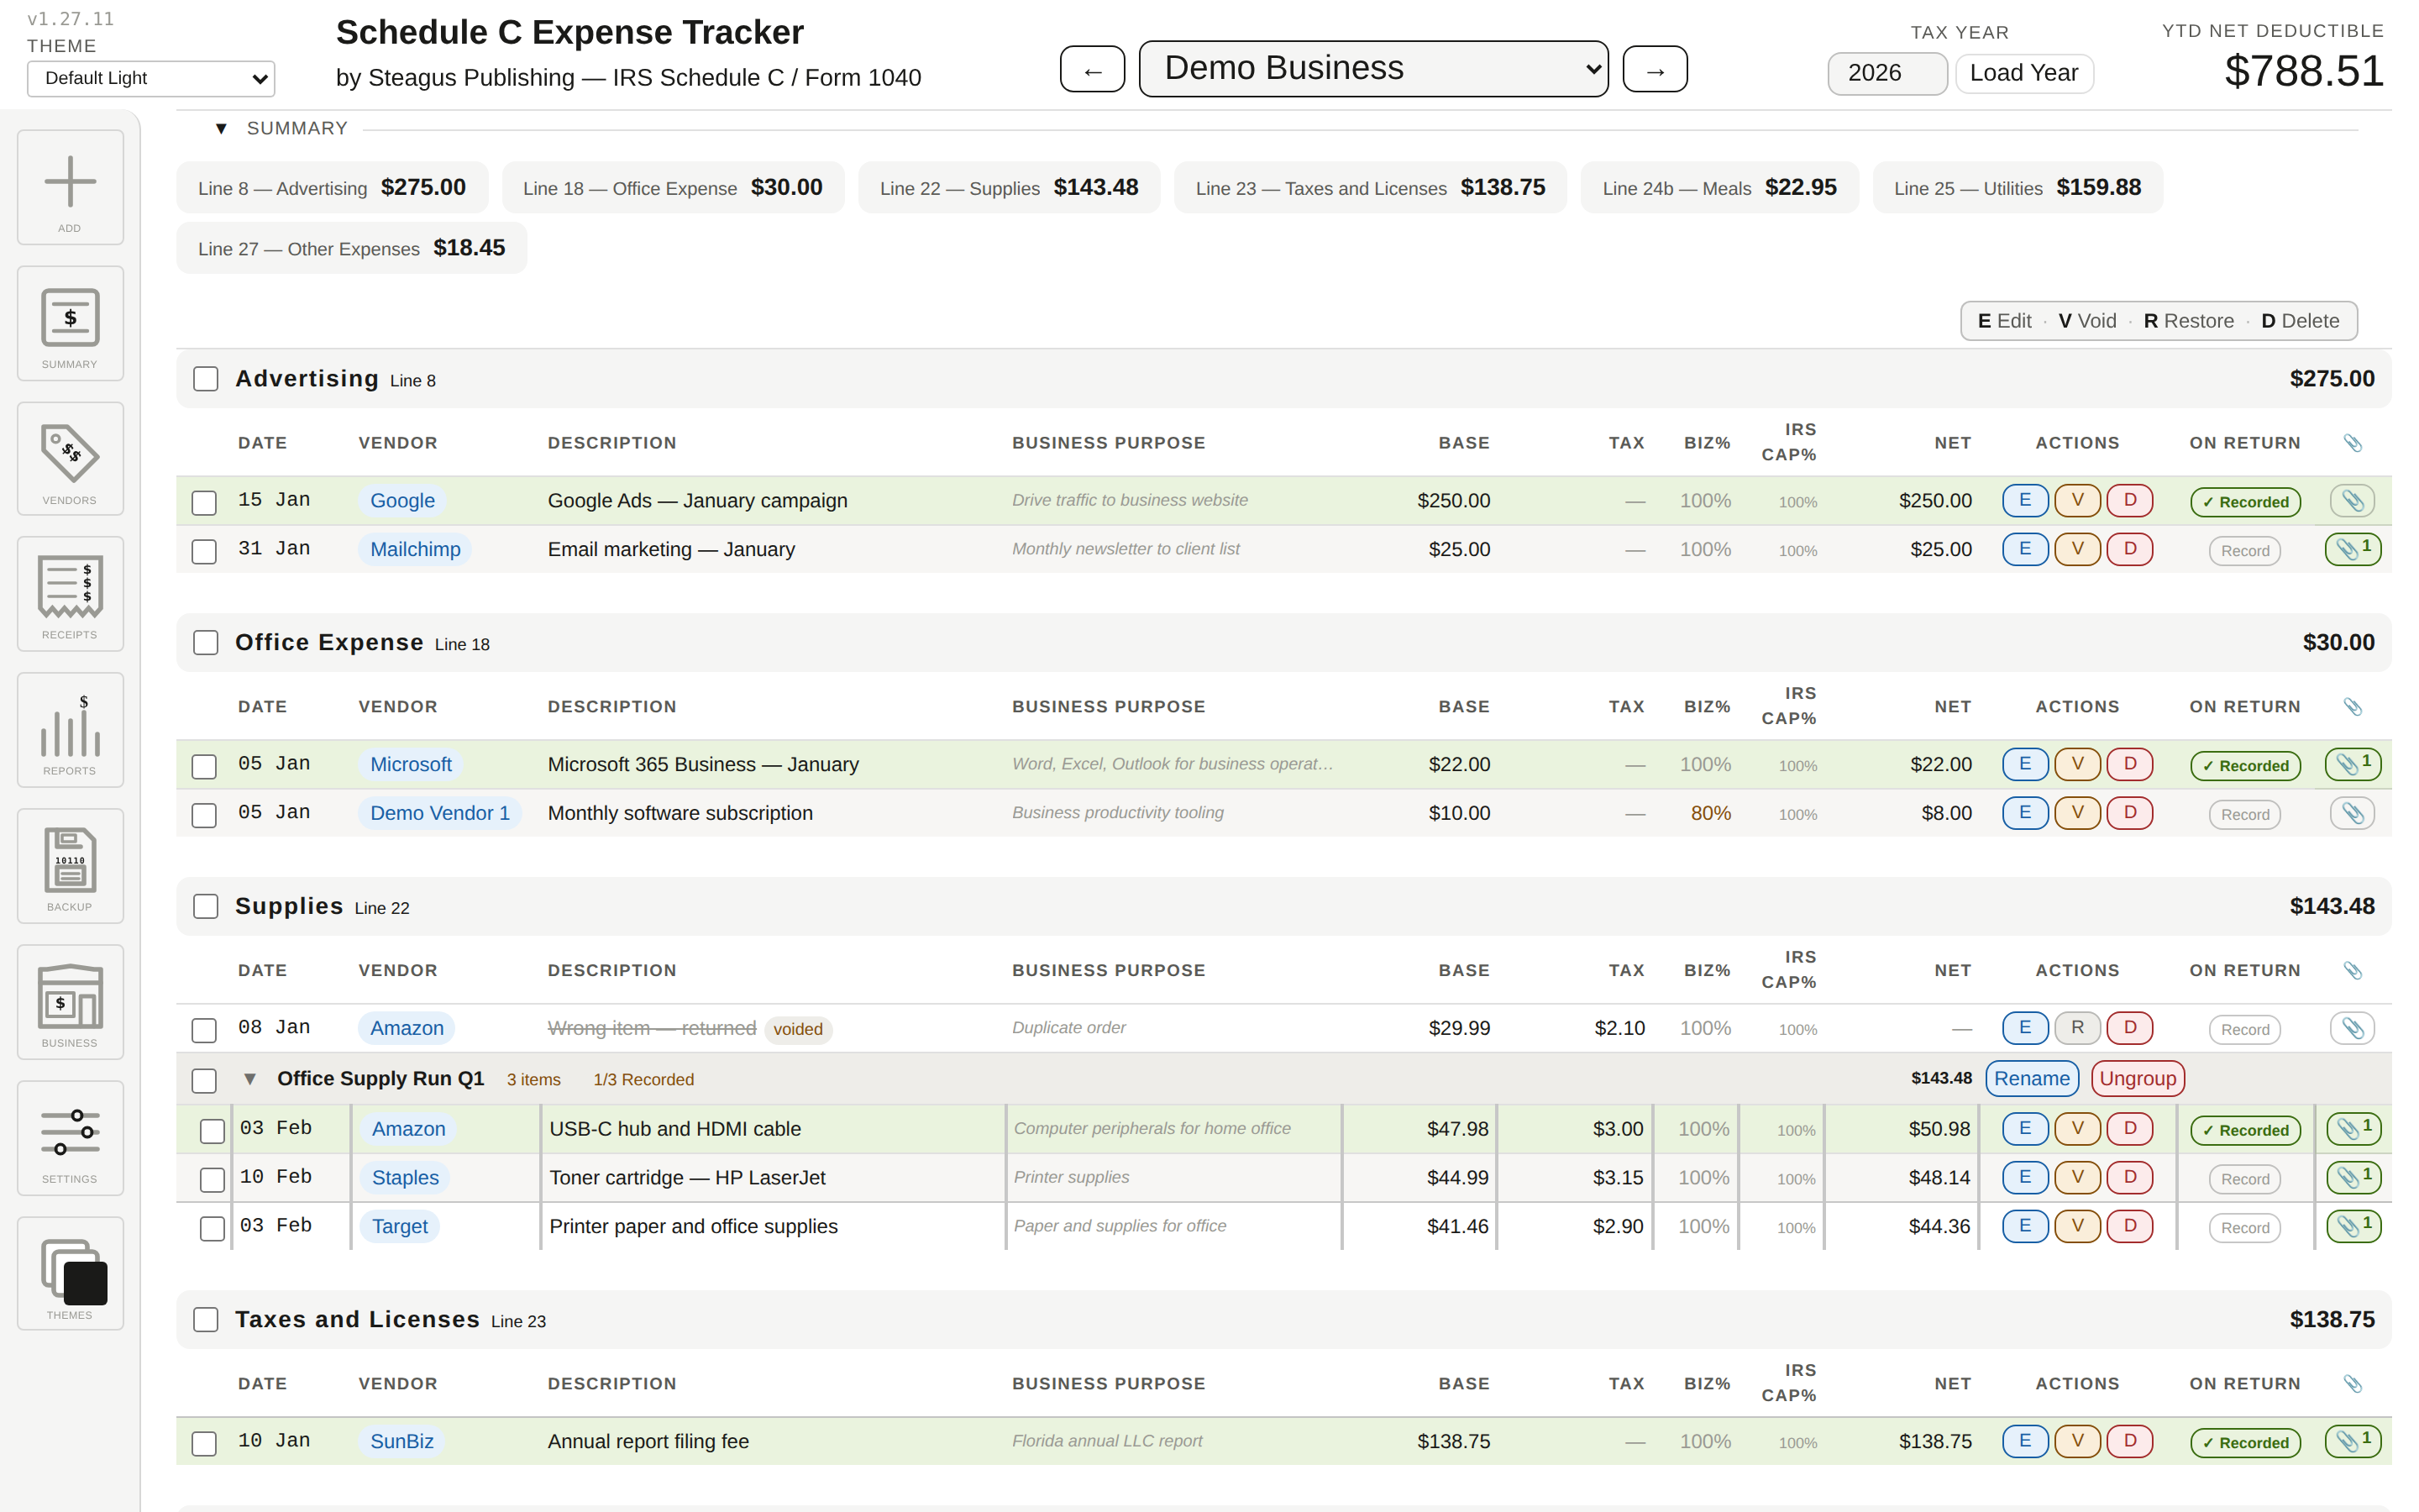This screenshot has height=1512, width=2419.
Task: Collapse the Summary section triangle
Action: coord(221,128)
